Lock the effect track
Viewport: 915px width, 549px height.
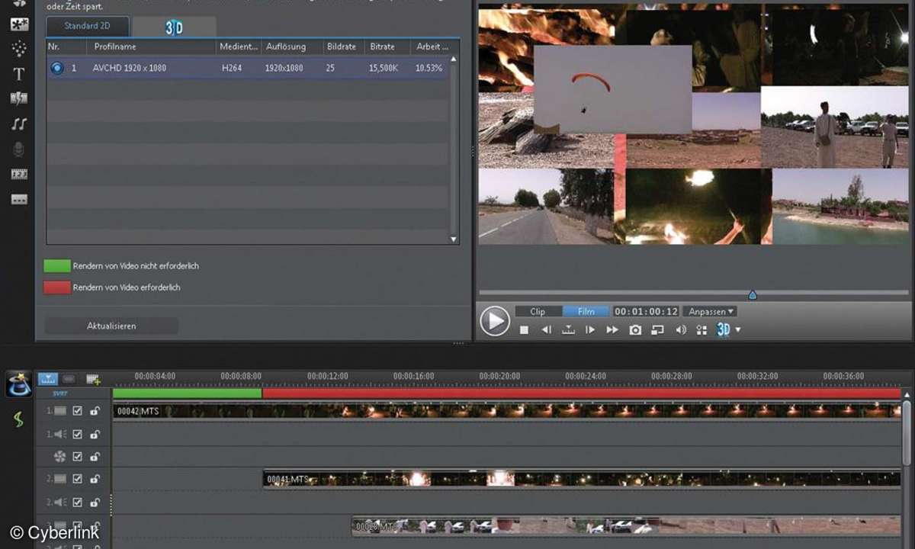95,457
